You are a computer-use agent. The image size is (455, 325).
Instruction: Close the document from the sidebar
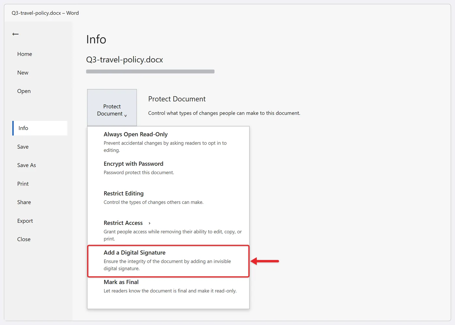click(24, 239)
